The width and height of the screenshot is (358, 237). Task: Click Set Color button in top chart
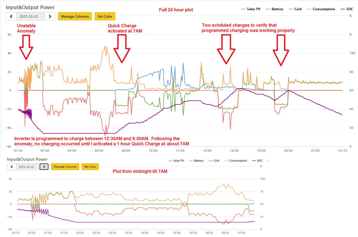pyautogui.click(x=105, y=16)
